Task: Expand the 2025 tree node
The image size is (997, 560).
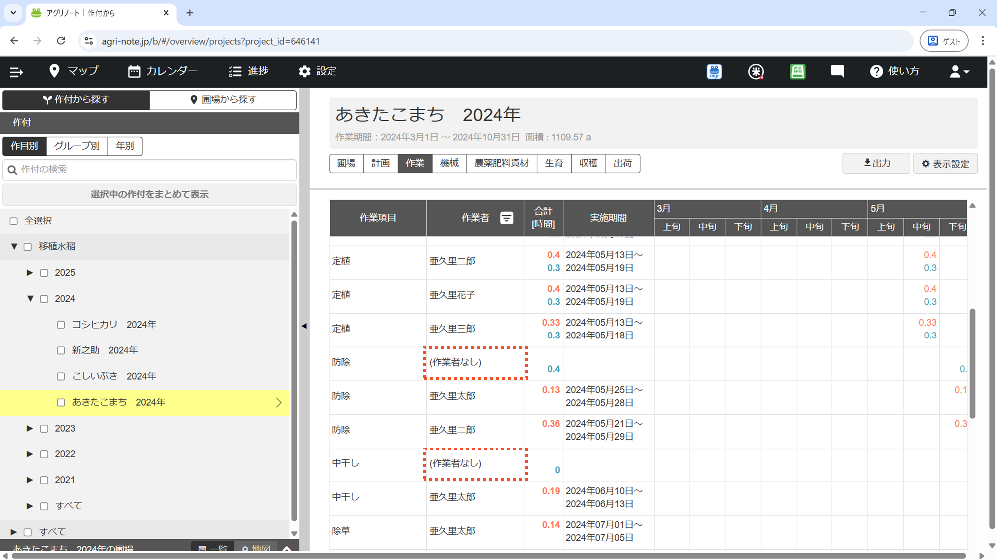Action: coord(30,273)
